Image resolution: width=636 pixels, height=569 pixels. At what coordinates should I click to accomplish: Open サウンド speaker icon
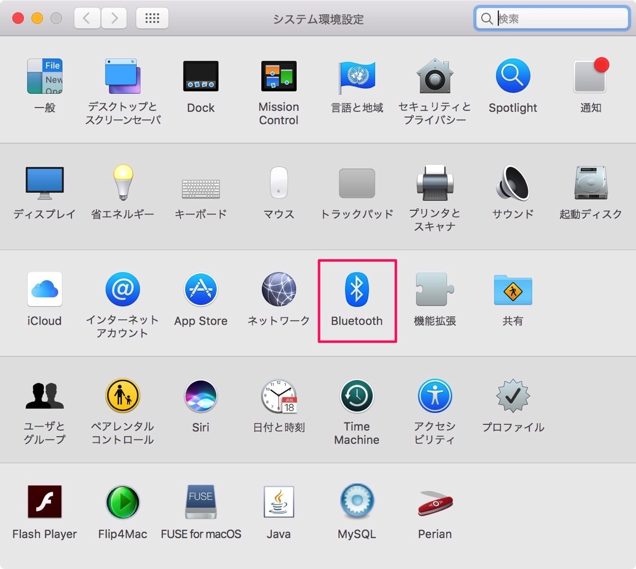(x=513, y=183)
